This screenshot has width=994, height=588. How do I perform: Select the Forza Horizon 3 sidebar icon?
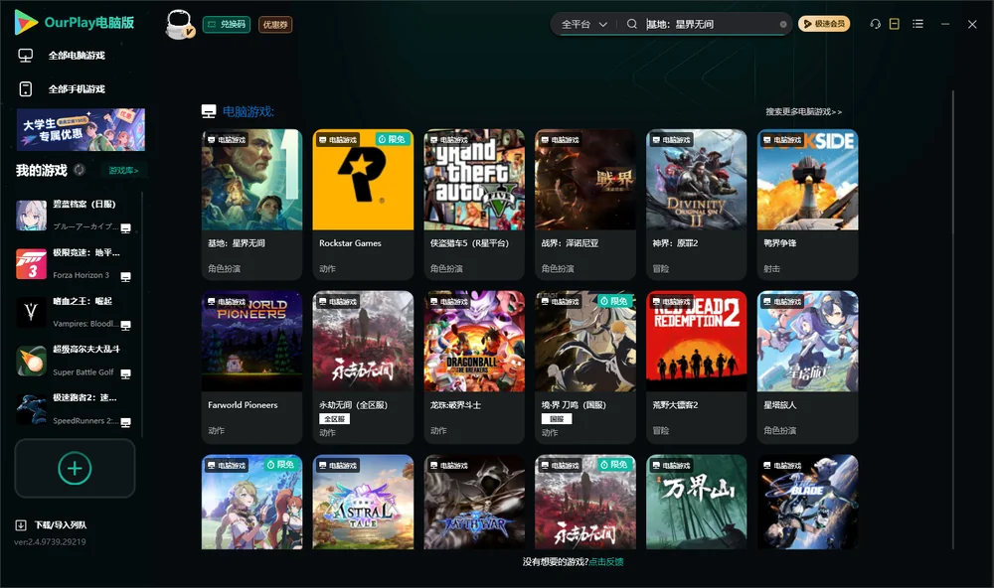tap(31, 264)
